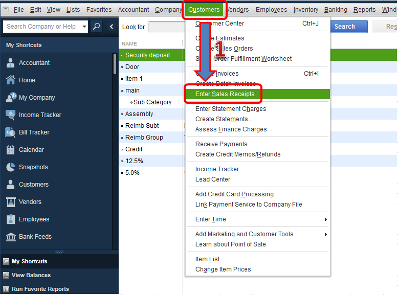Click the Accountant shortcut icon

pos(10,63)
